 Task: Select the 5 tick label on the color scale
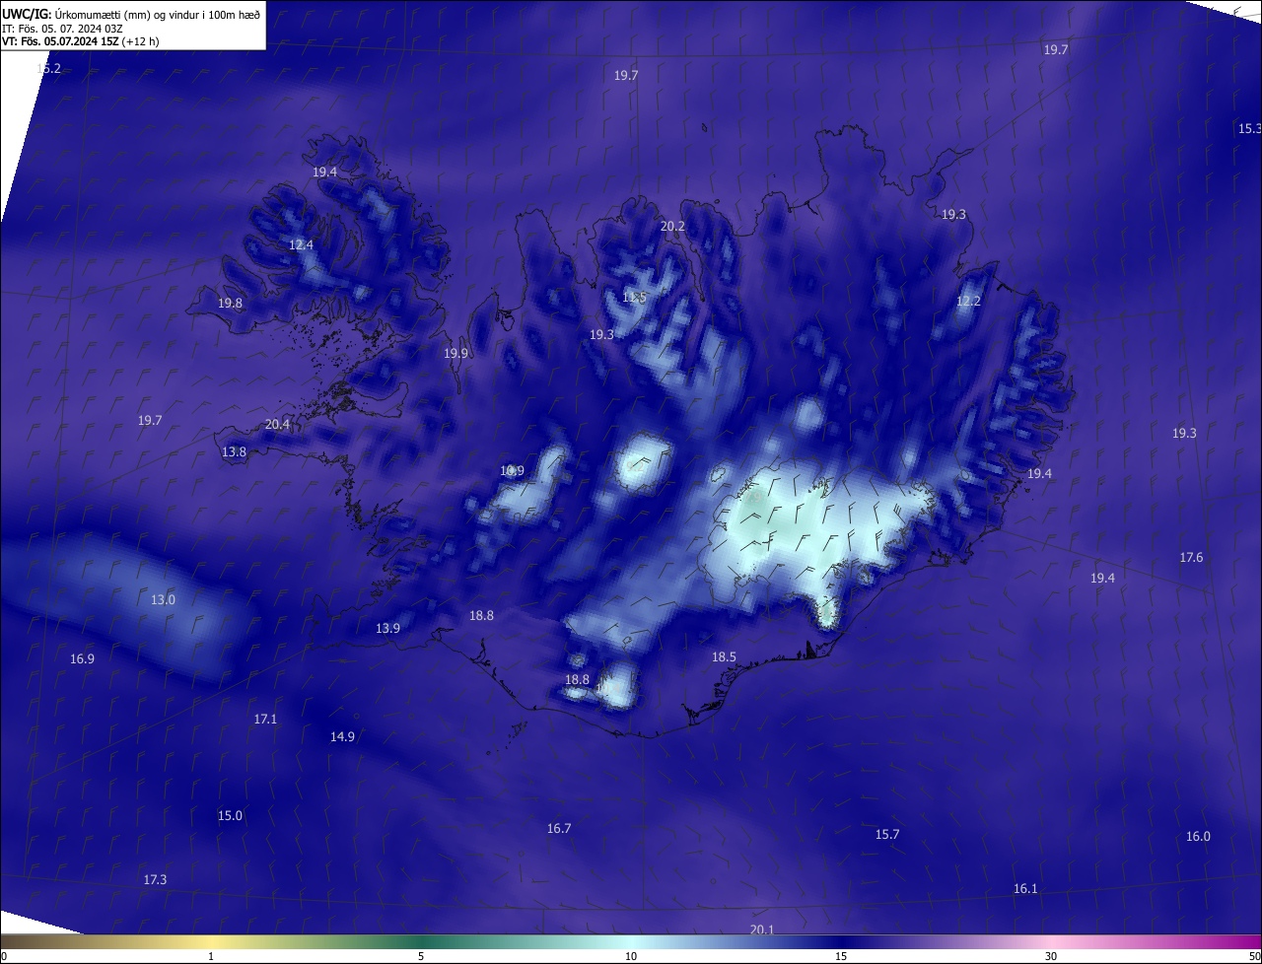[x=421, y=956]
